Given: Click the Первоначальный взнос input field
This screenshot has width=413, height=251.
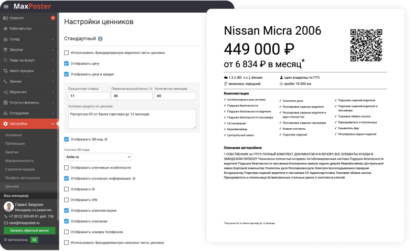Looking at the screenshot, I should click(132, 96).
